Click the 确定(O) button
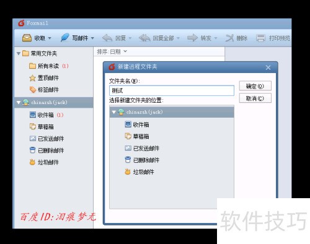The width and height of the screenshot is (310, 244). [x=255, y=86]
